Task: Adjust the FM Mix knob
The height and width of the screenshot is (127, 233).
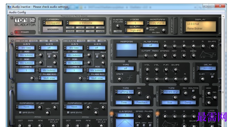Action: [164, 30]
